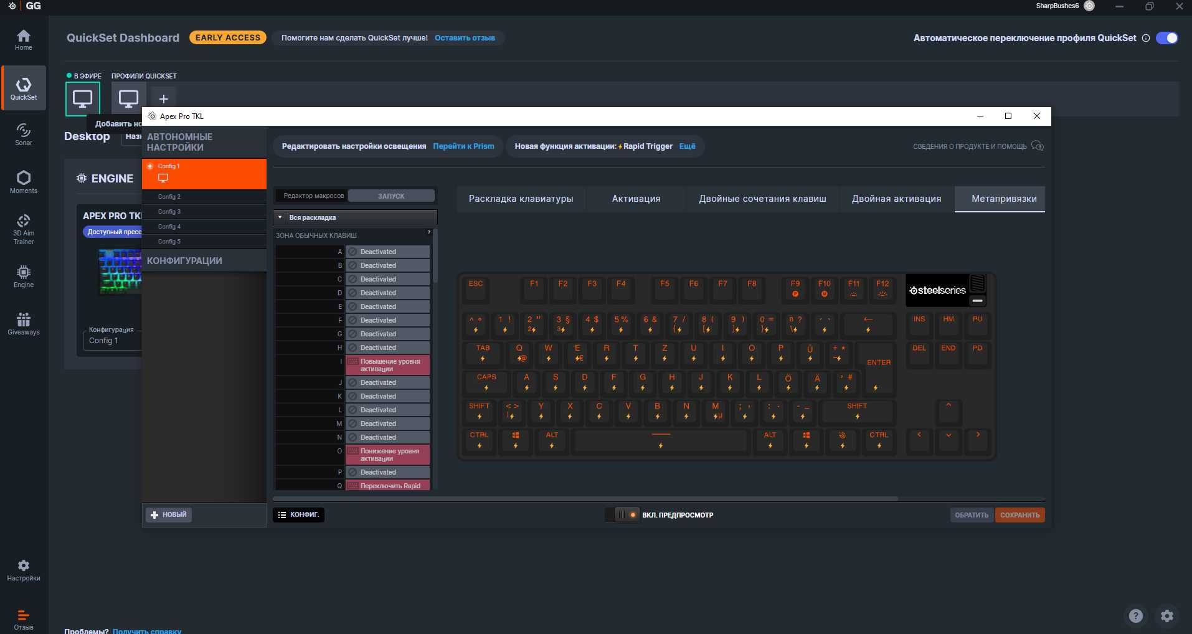Viewport: 1192px width, 634px height.
Task: Open Giveaways in the GG sidebar
Action: (24, 324)
